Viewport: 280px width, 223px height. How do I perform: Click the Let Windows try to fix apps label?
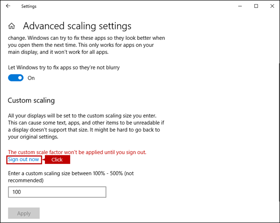tap(64, 67)
